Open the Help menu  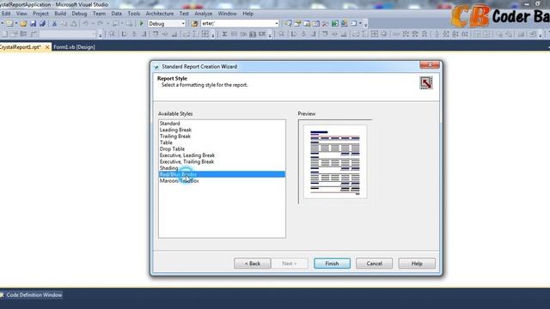(248, 14)
